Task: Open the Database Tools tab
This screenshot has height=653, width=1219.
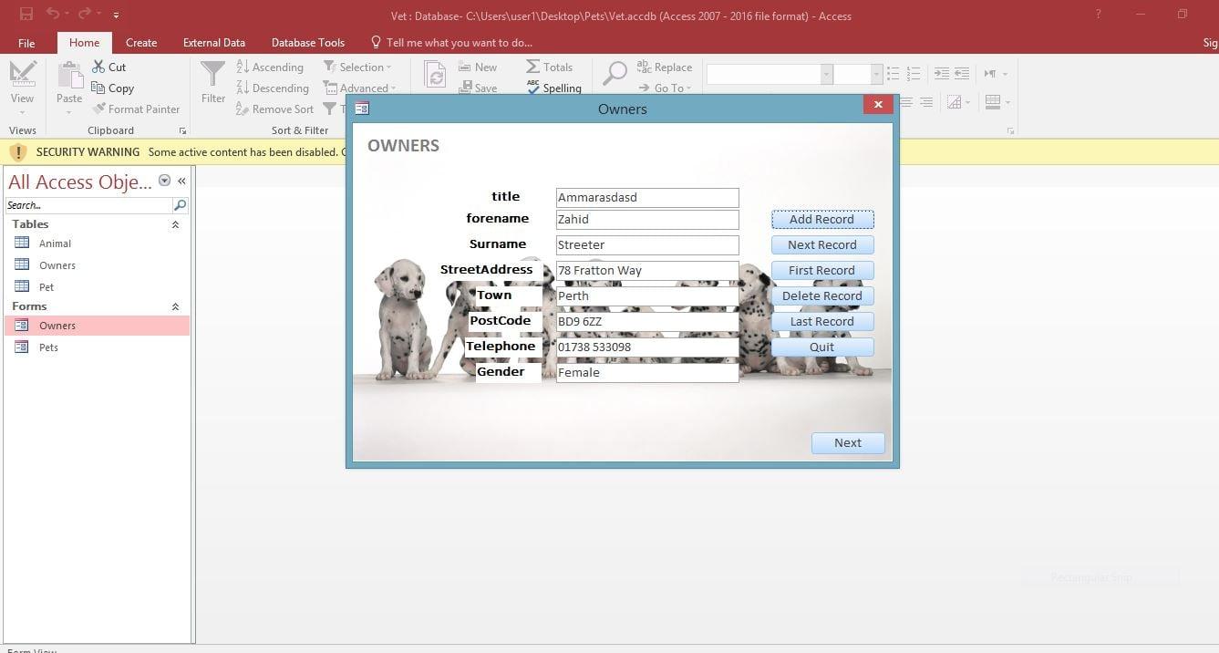Action: coord(307,42)
